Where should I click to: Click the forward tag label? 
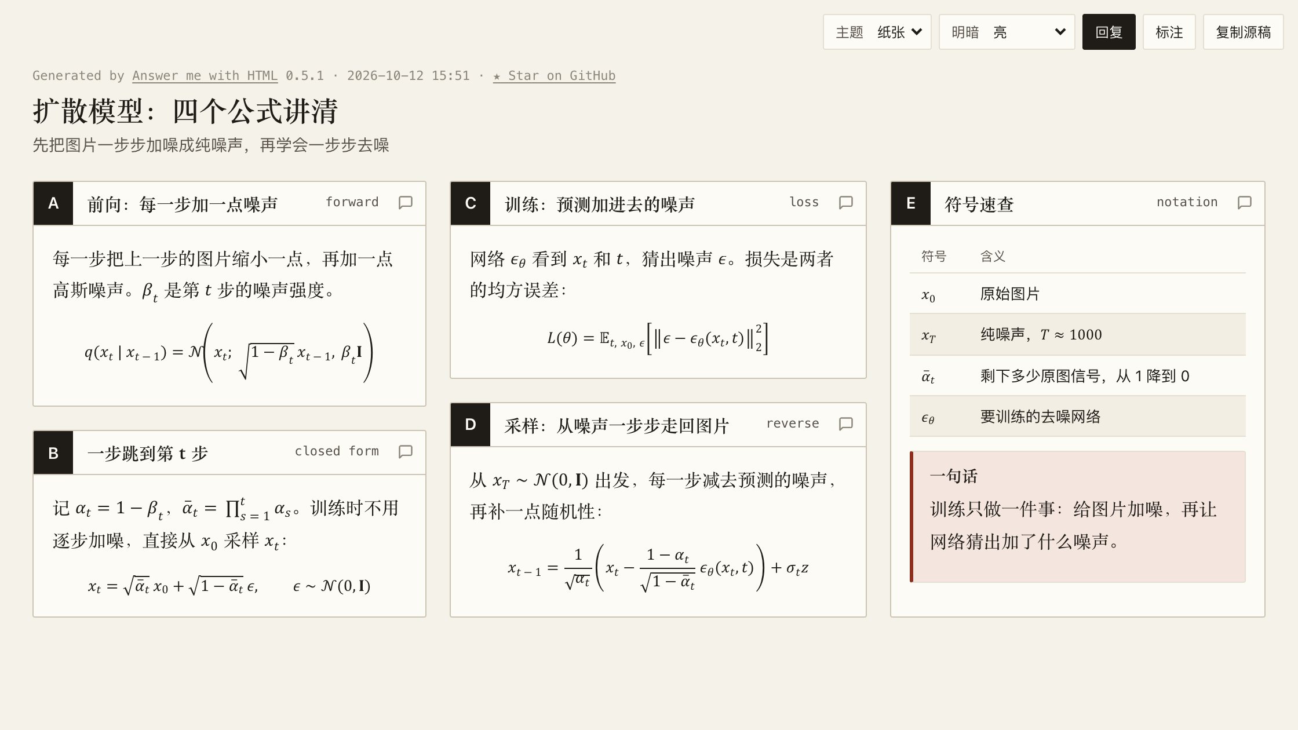pyautogui.click(x=352, y=202)
